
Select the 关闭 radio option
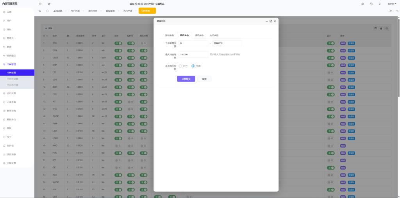click(x=193, y=66)
